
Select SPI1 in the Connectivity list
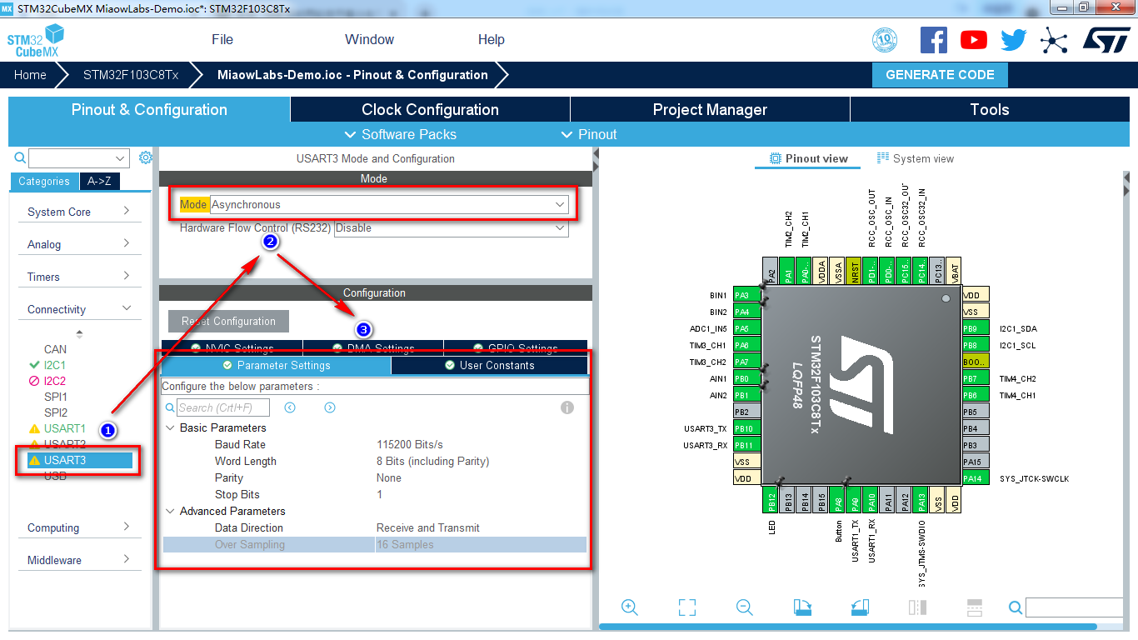point(56,397)
